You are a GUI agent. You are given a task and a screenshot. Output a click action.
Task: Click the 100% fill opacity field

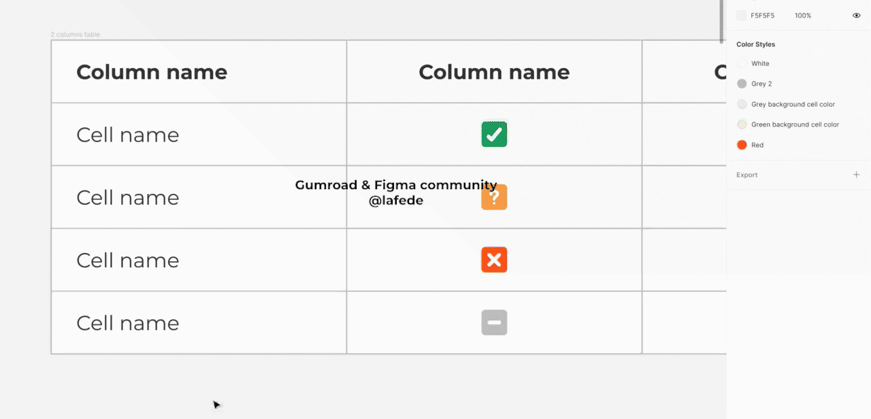803,15
